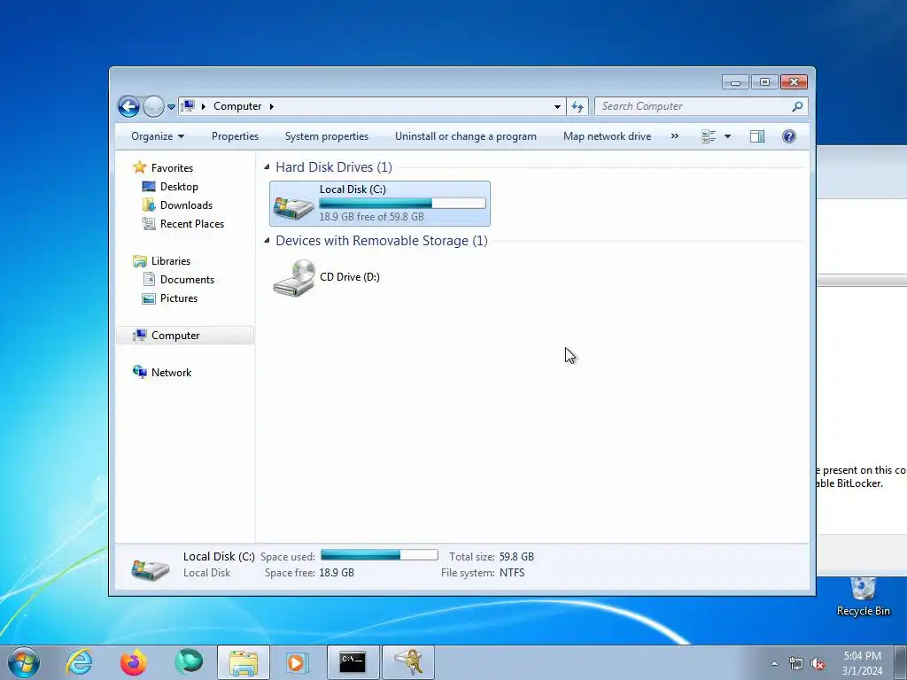Viewport: 907px width, 680px height.
Task: Click Devices with Removable Storage header text
Action: pos(381,241)
